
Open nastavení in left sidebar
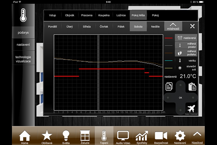pos(23,45)
